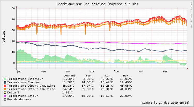Click the Temperature Combles legend label text

click(23, 82)
